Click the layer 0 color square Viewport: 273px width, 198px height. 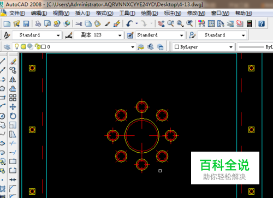tap(44, 47)
